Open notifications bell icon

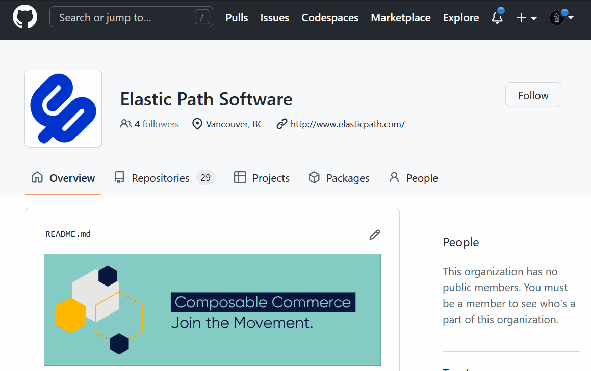(497, 17)
